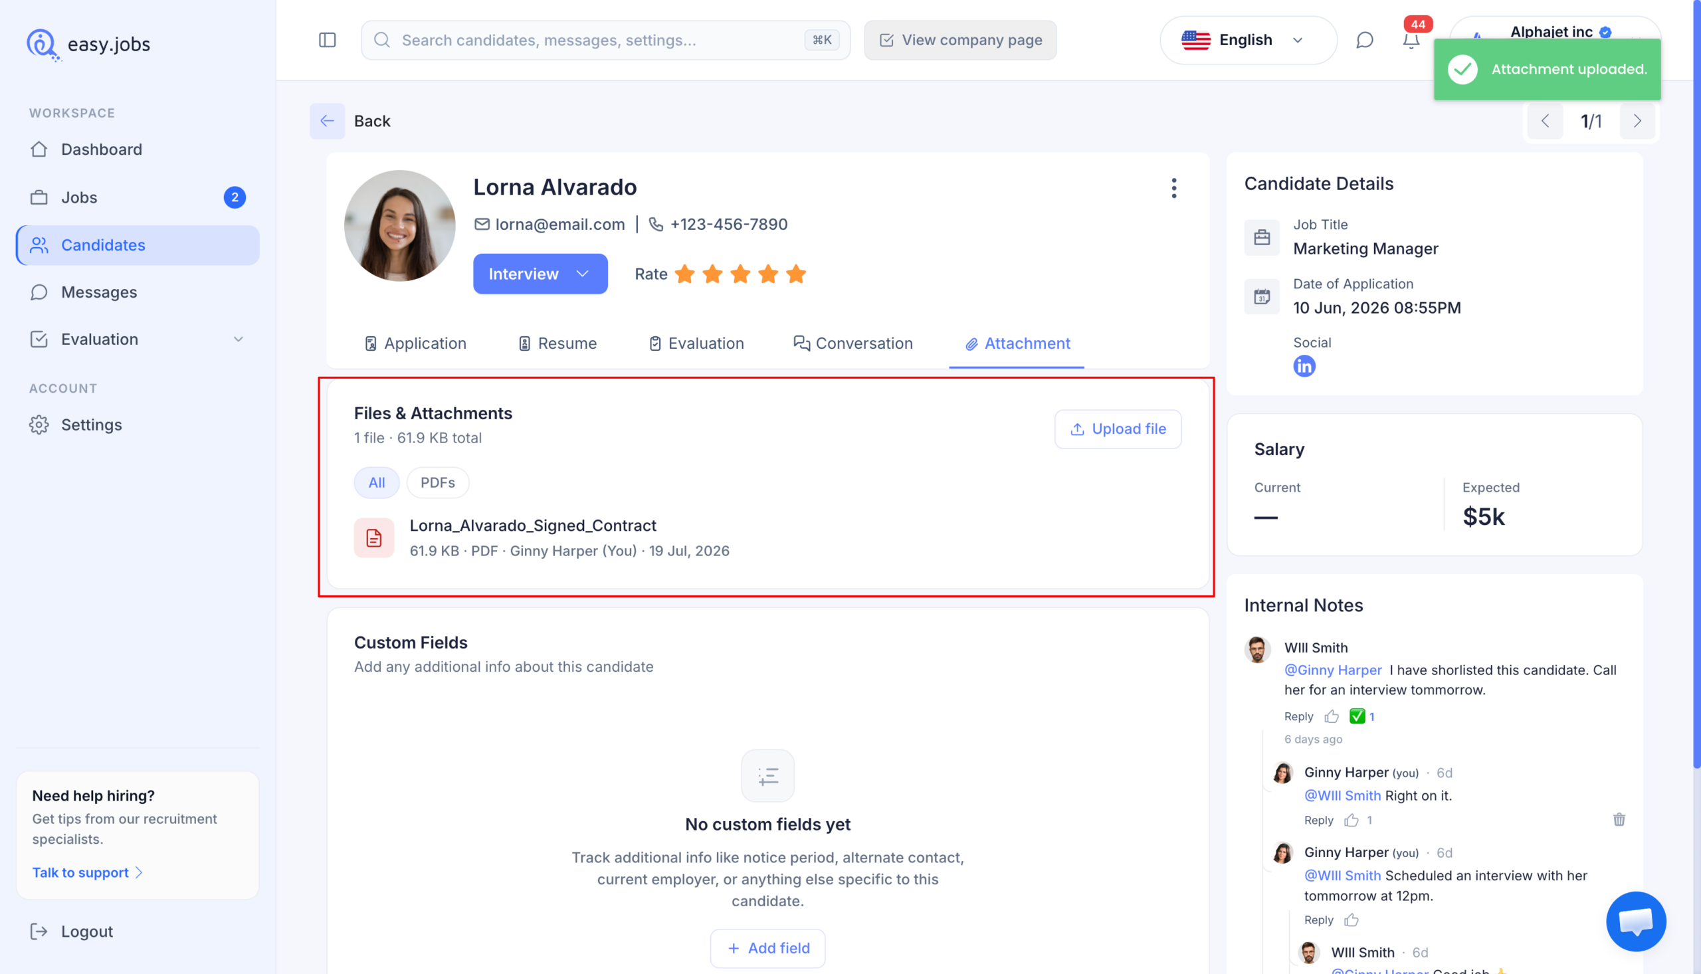Screen dimensions: 1701x974
Task: Click Talk to support link
Action: point(87,872)
